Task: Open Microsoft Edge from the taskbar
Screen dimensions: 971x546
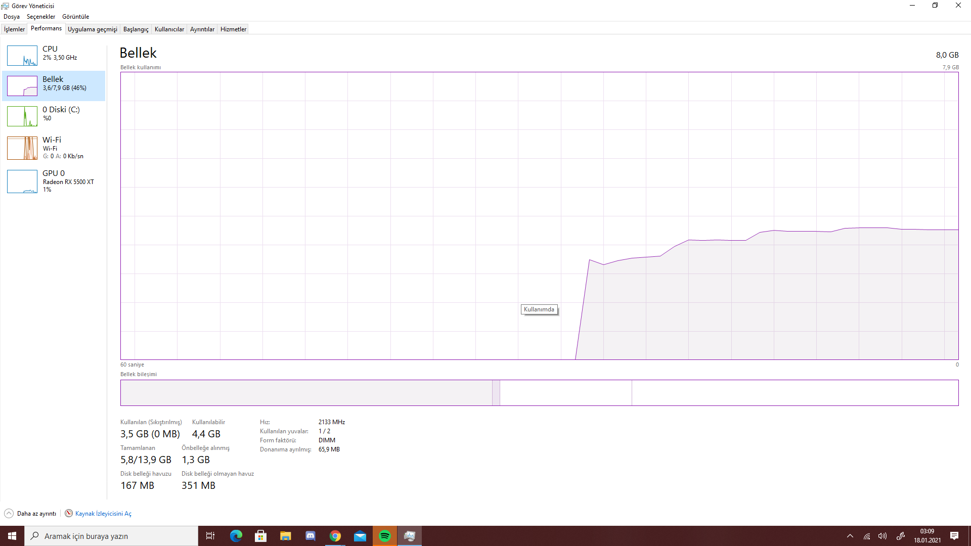Action: click(x=236, y=536)
